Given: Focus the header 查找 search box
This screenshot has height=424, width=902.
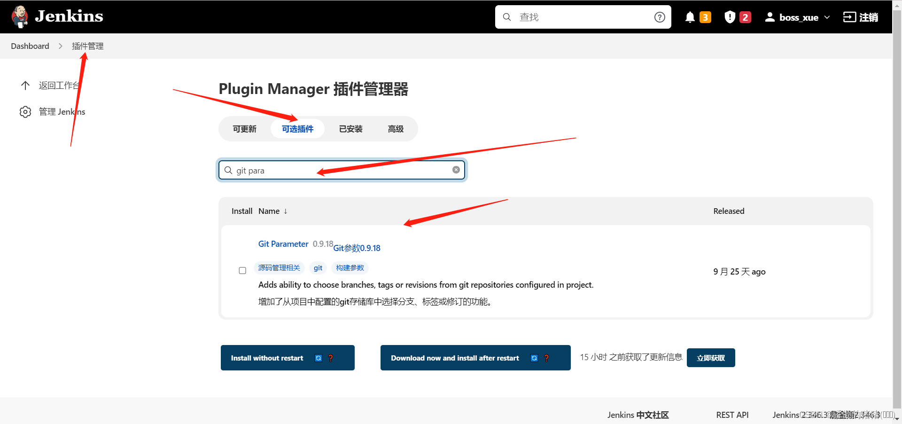Looking at the screenshot, I should pyautogui.click(x=583, y=17).
